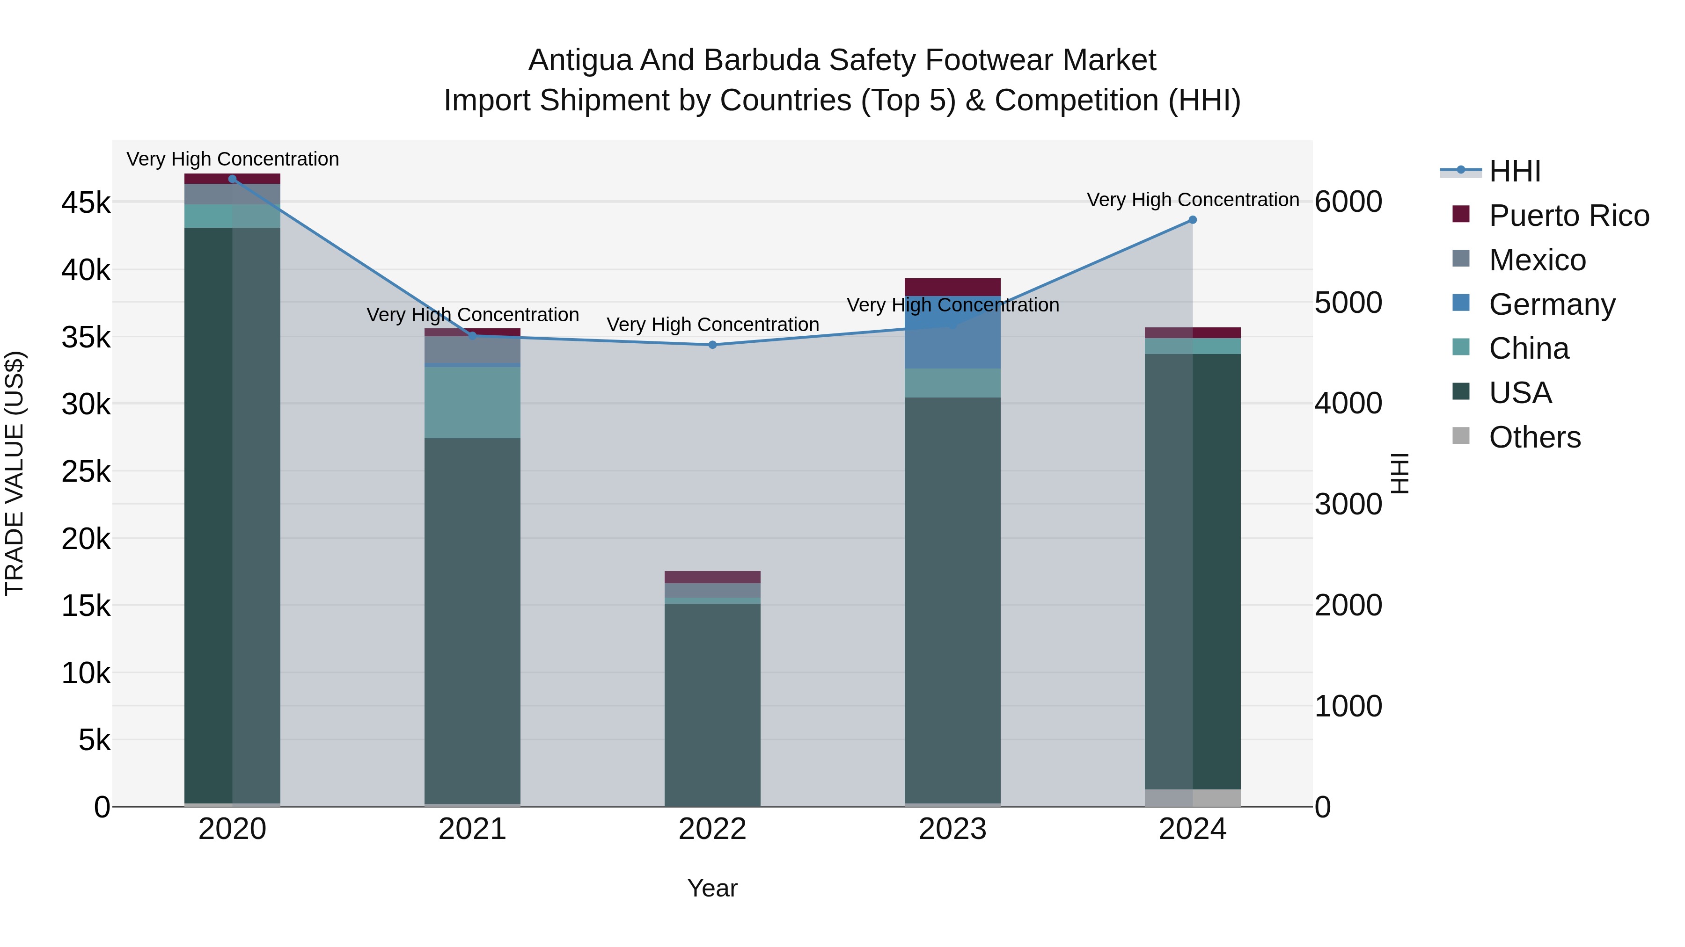Click the 2024 x-axis year label

[x=1193, y=829]
